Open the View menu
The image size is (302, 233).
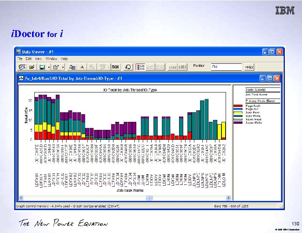point(38,58)
